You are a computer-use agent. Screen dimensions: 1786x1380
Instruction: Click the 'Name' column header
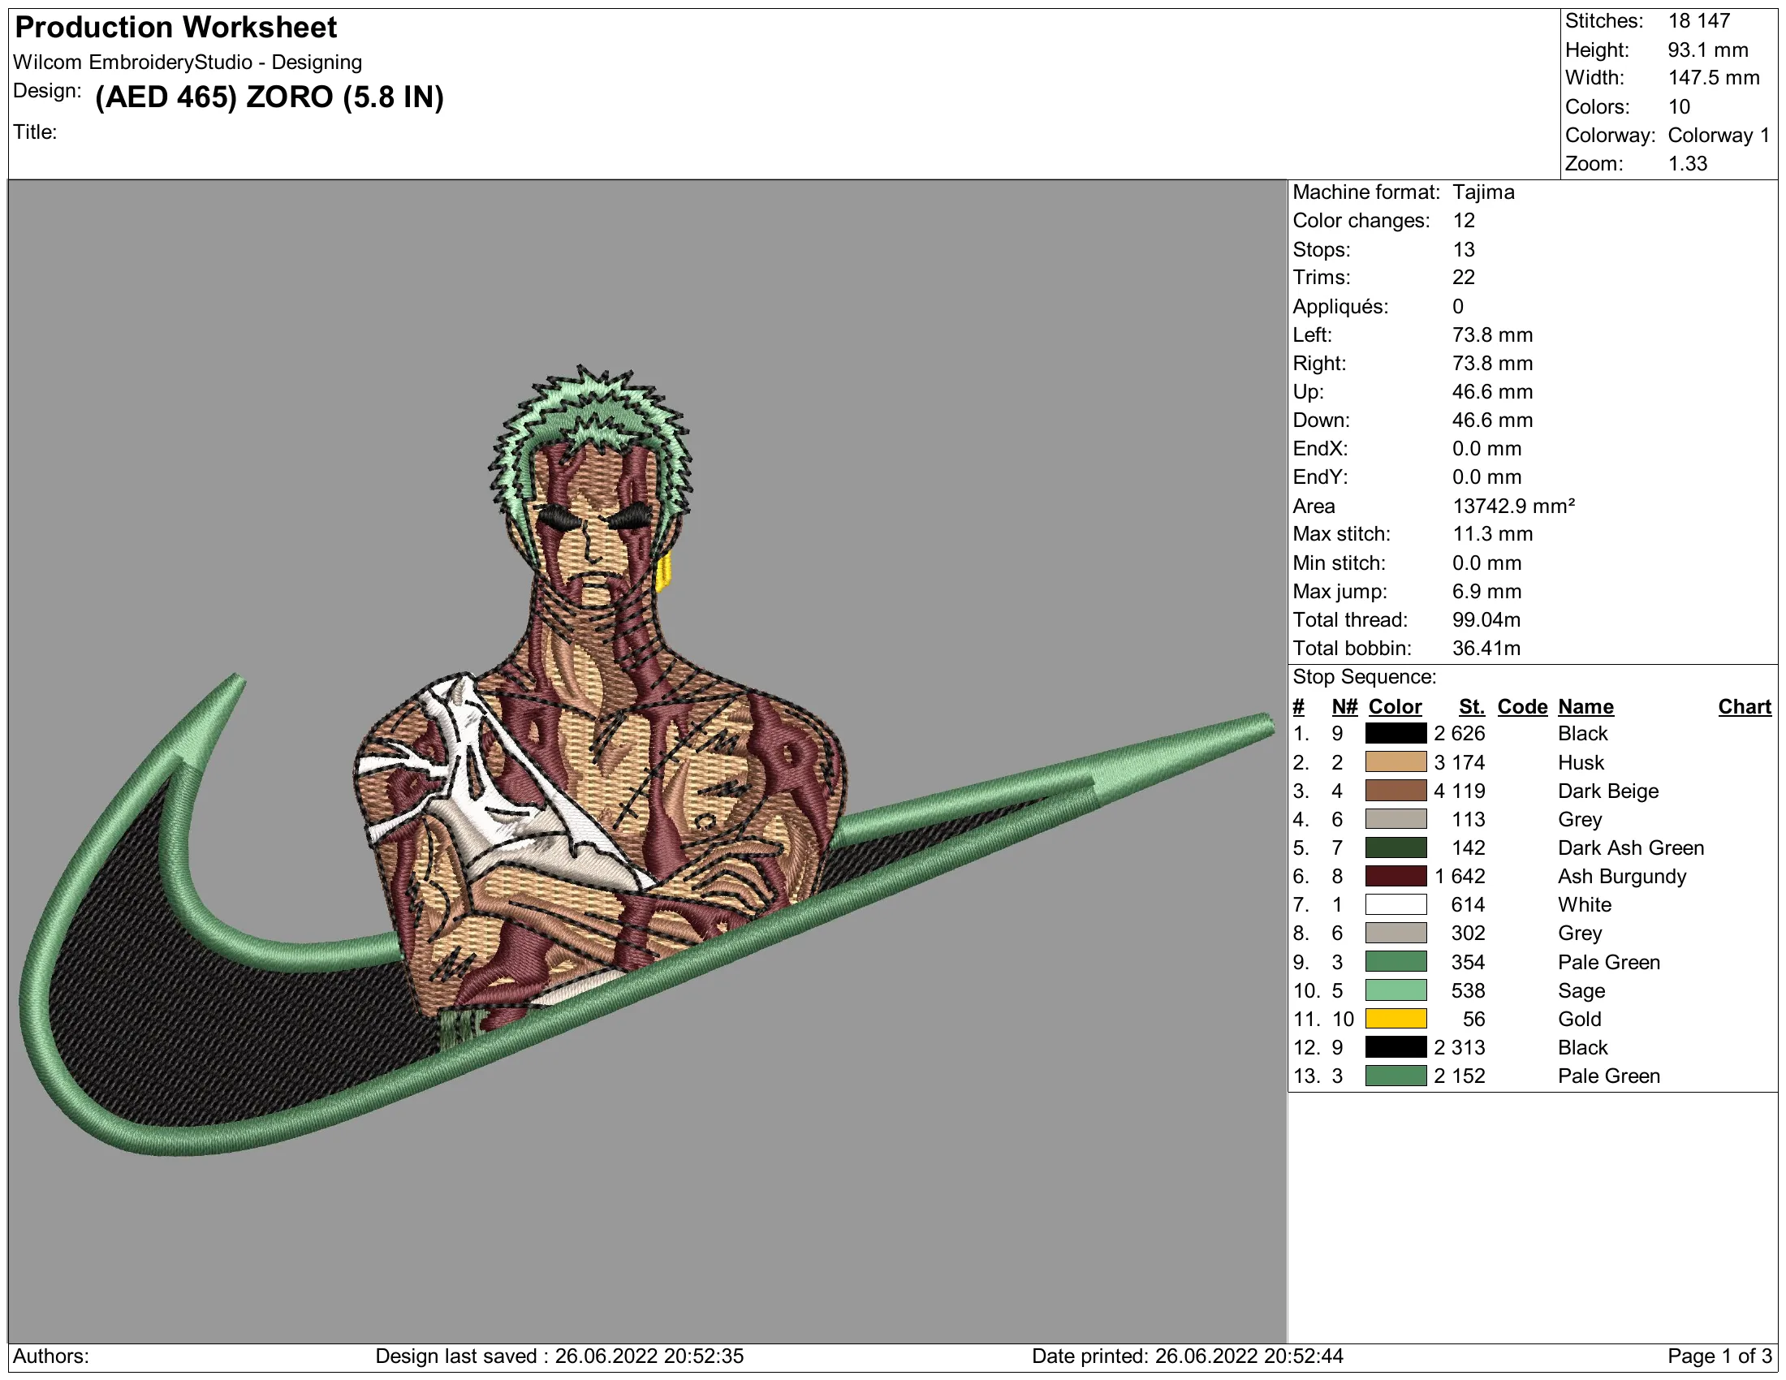[1585, 707]
